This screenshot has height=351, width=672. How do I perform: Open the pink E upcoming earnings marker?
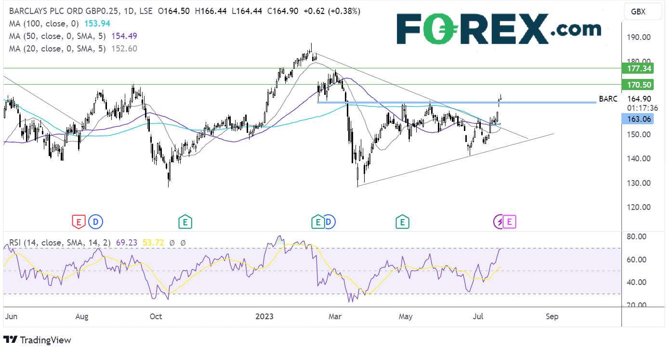click(x=510, y=222)
